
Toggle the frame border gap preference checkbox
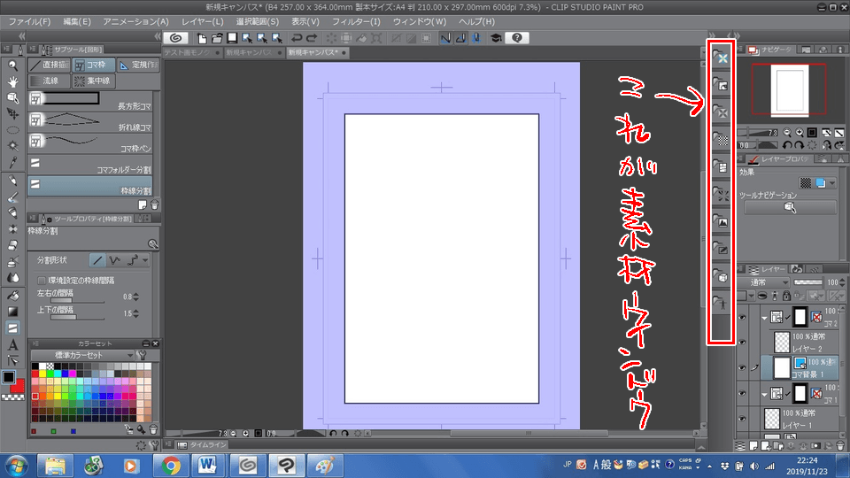pos(42,281)
